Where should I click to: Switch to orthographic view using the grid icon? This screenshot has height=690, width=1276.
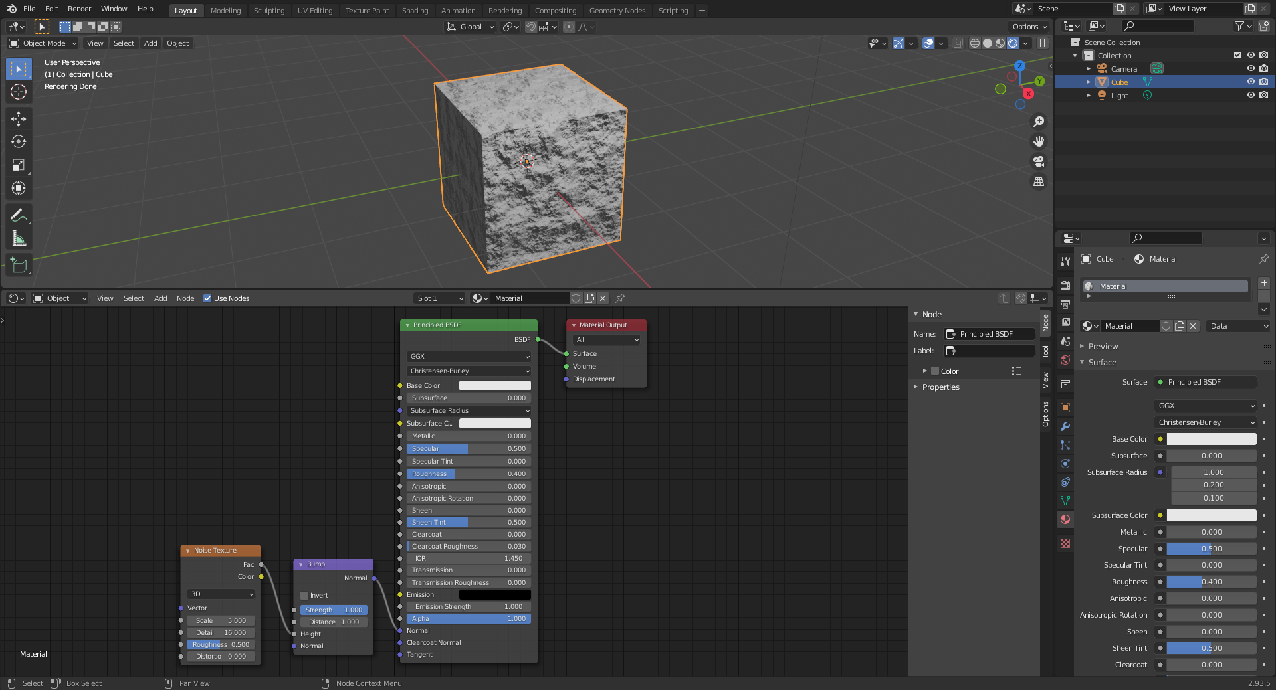click(1039, 181)
